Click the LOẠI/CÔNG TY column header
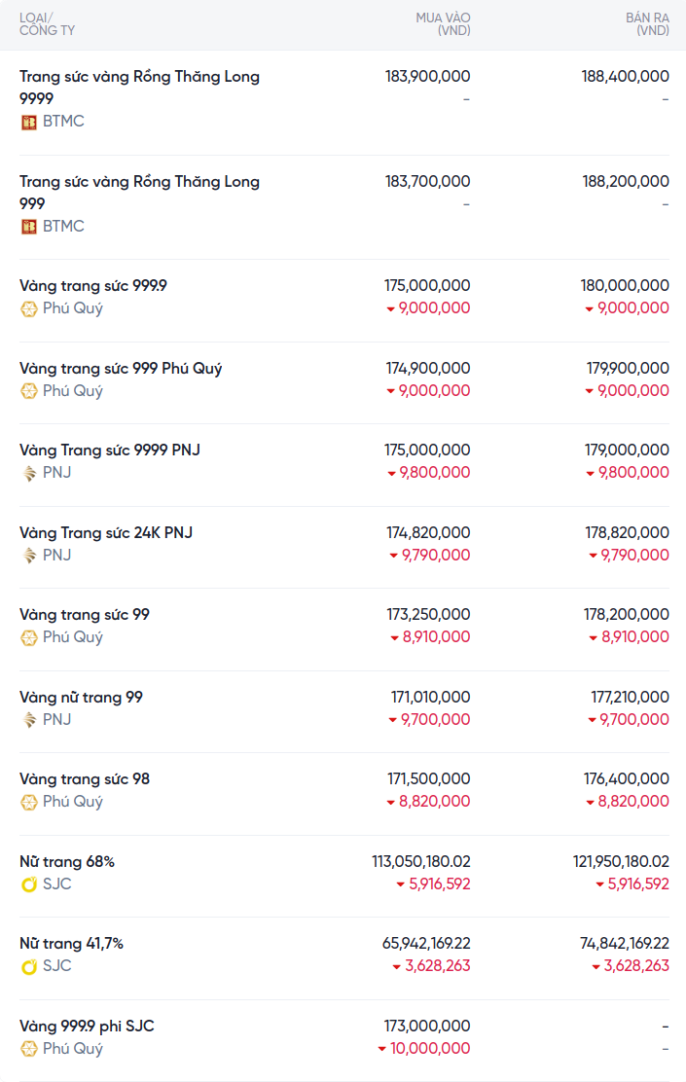Image resolution: width=686 pixels, height=1082 pixels. pos(47,24)
